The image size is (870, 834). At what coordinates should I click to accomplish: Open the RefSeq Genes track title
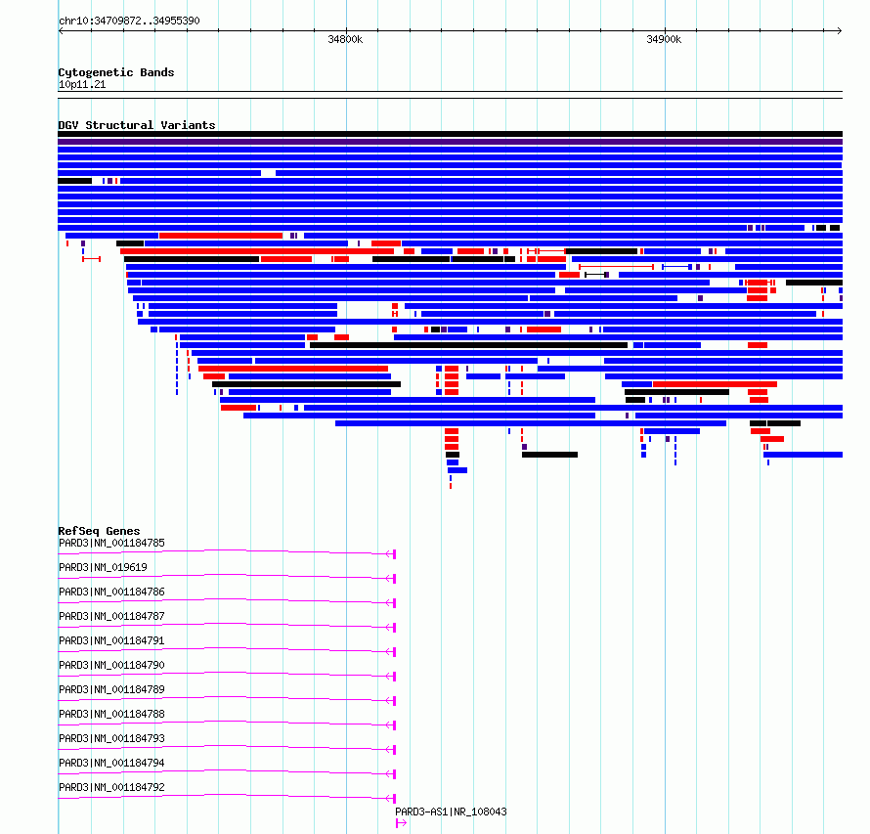[x=100, y=531]
